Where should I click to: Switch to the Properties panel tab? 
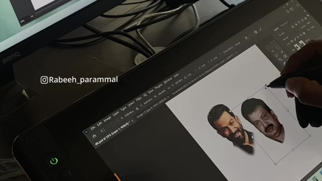[x=284, y=24]
